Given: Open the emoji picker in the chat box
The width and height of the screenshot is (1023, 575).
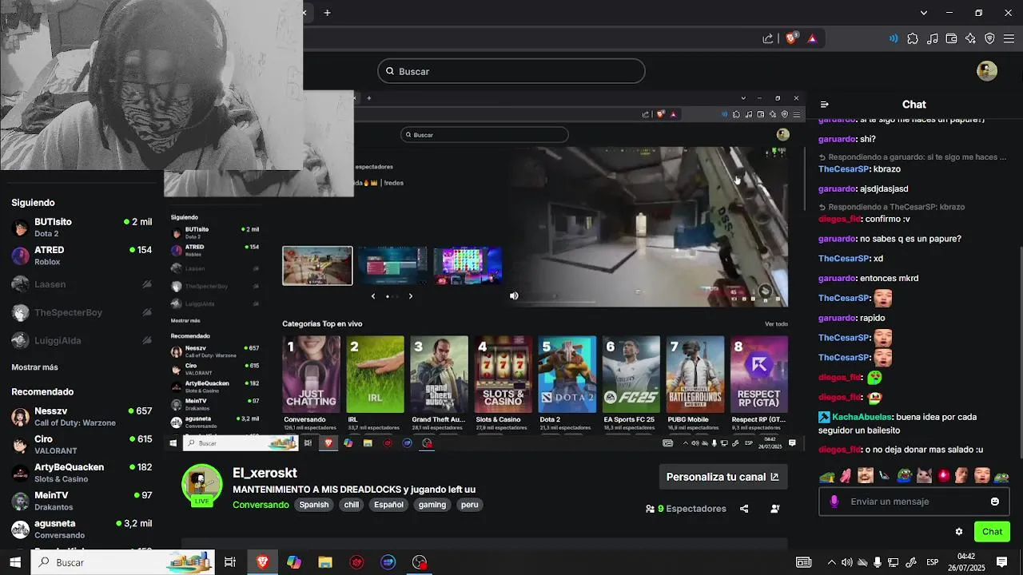Looking at the screenshot, I should coord(995,502).
